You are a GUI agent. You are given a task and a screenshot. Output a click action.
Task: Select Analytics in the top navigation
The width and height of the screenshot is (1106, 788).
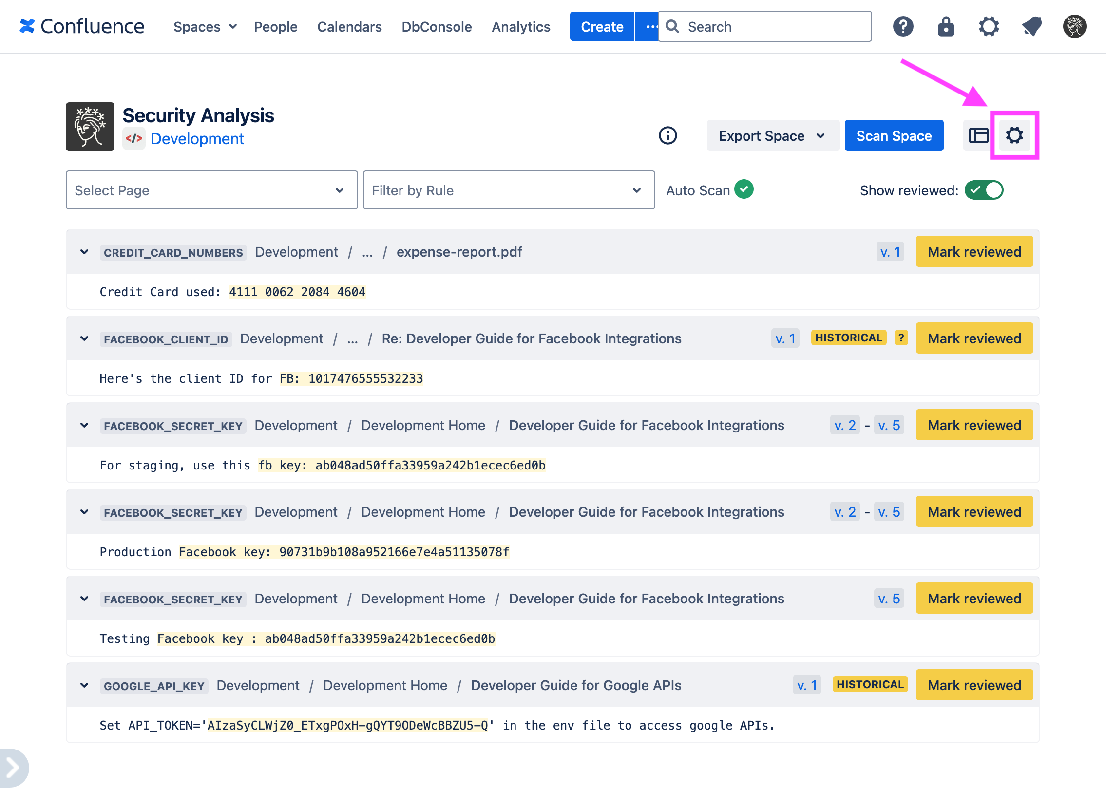(520, 27)
